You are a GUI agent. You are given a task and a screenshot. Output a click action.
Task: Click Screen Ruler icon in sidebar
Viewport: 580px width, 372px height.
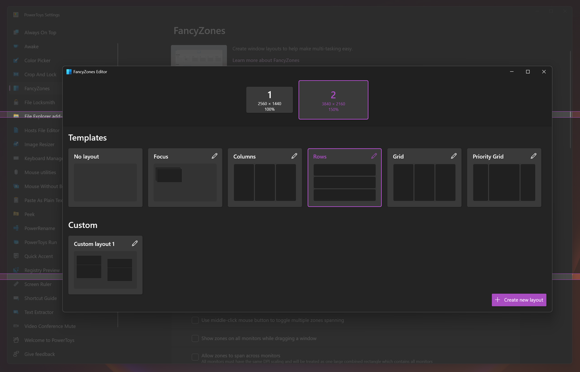click(16, 284)
